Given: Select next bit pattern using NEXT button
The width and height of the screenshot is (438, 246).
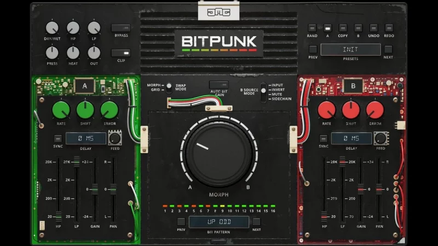Looking at the screenshot, I should coord(257,221).
